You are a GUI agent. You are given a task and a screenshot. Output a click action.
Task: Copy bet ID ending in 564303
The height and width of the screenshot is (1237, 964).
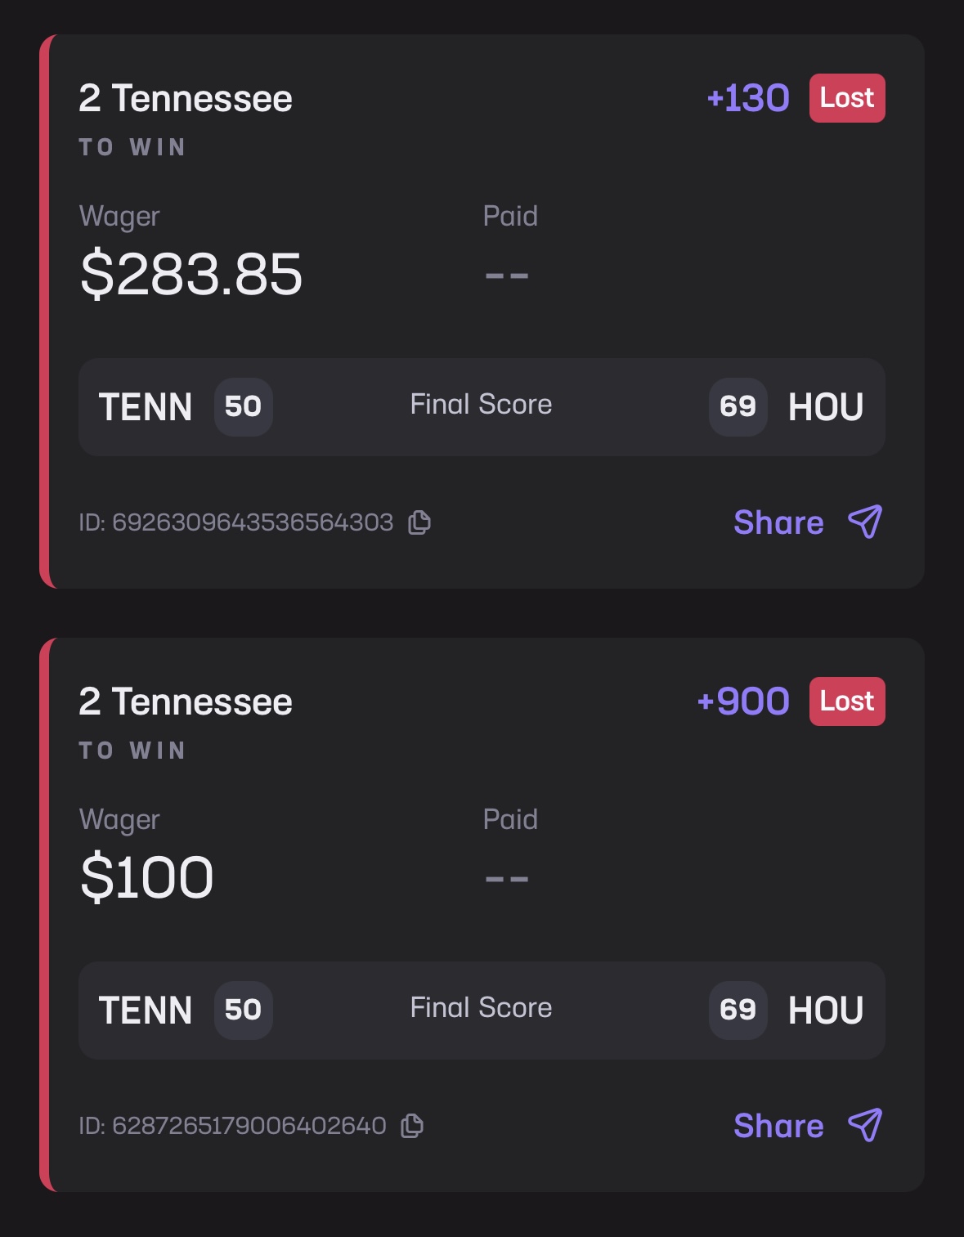(x=419, y=522)
